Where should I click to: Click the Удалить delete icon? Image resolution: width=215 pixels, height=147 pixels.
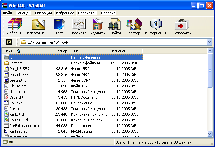click(98, 24)
